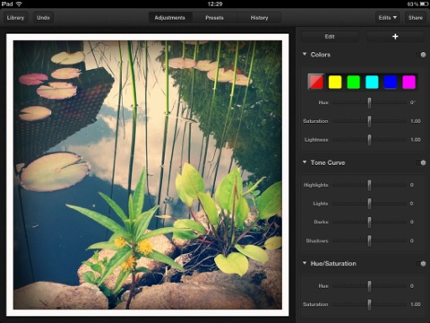Click the Colors section title
Viewport: 430px width, 323px height.
[x=321, y=55]
